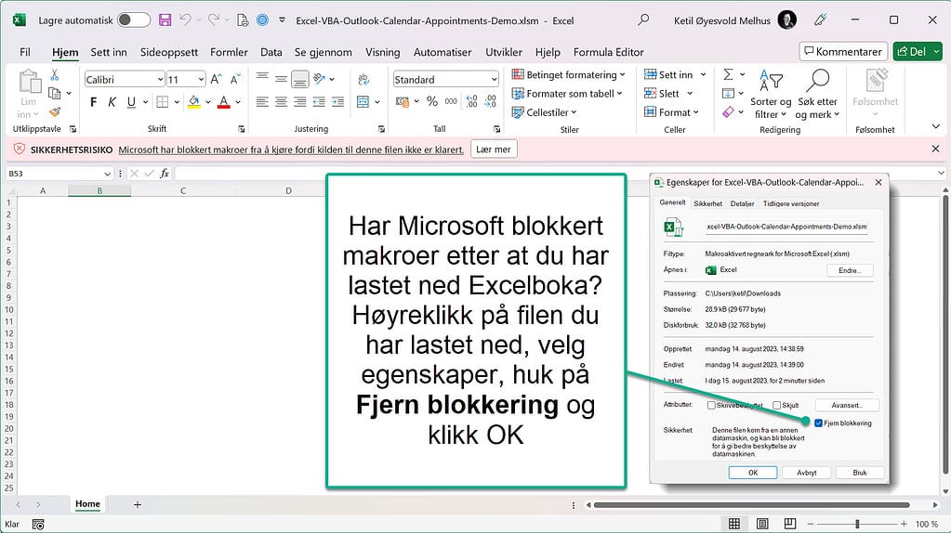Click the search magnifier in title bar
The width and height of the screenshot is (951, 533).
pyautogui.click(x=643, y=20)
